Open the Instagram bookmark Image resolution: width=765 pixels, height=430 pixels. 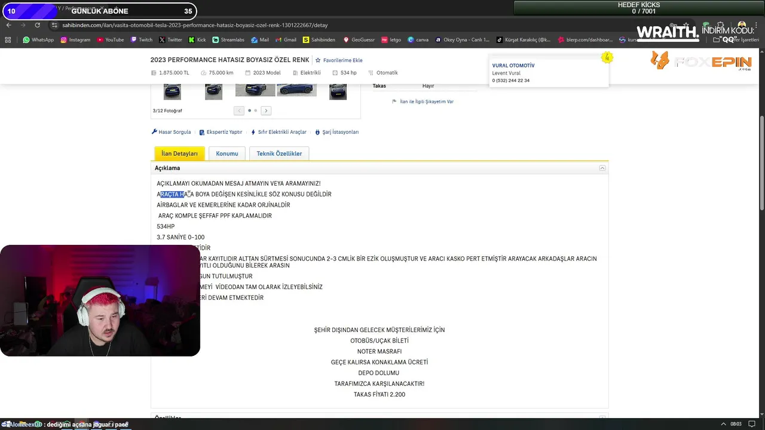(75, 40)
